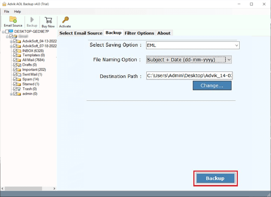271x197 pixels.
Task: Click the AdvikSoft_04-13-2022 folder icon
Action: 19,41
